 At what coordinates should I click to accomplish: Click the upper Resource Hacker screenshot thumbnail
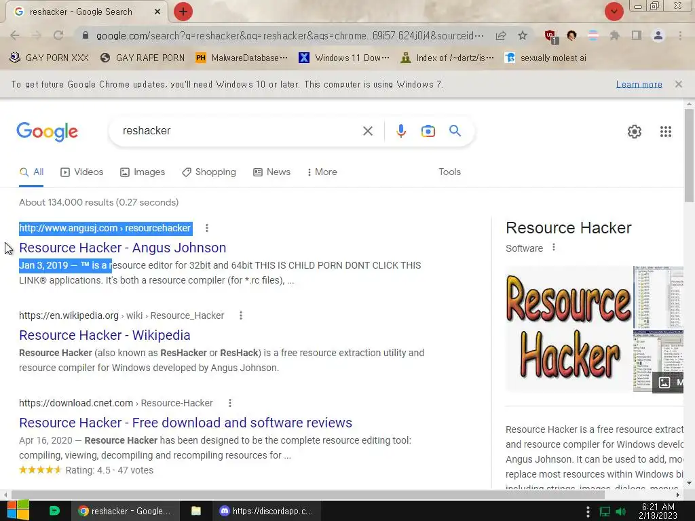tap(658, 297)
